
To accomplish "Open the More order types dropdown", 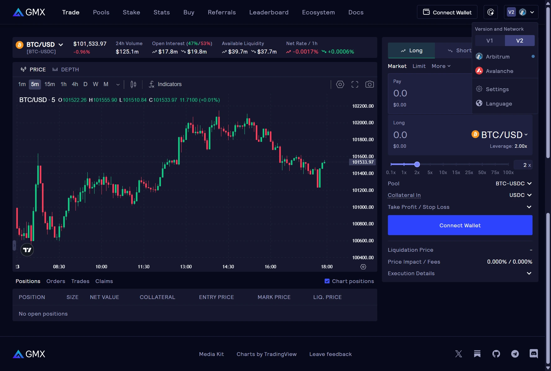I will click(441, 66).
